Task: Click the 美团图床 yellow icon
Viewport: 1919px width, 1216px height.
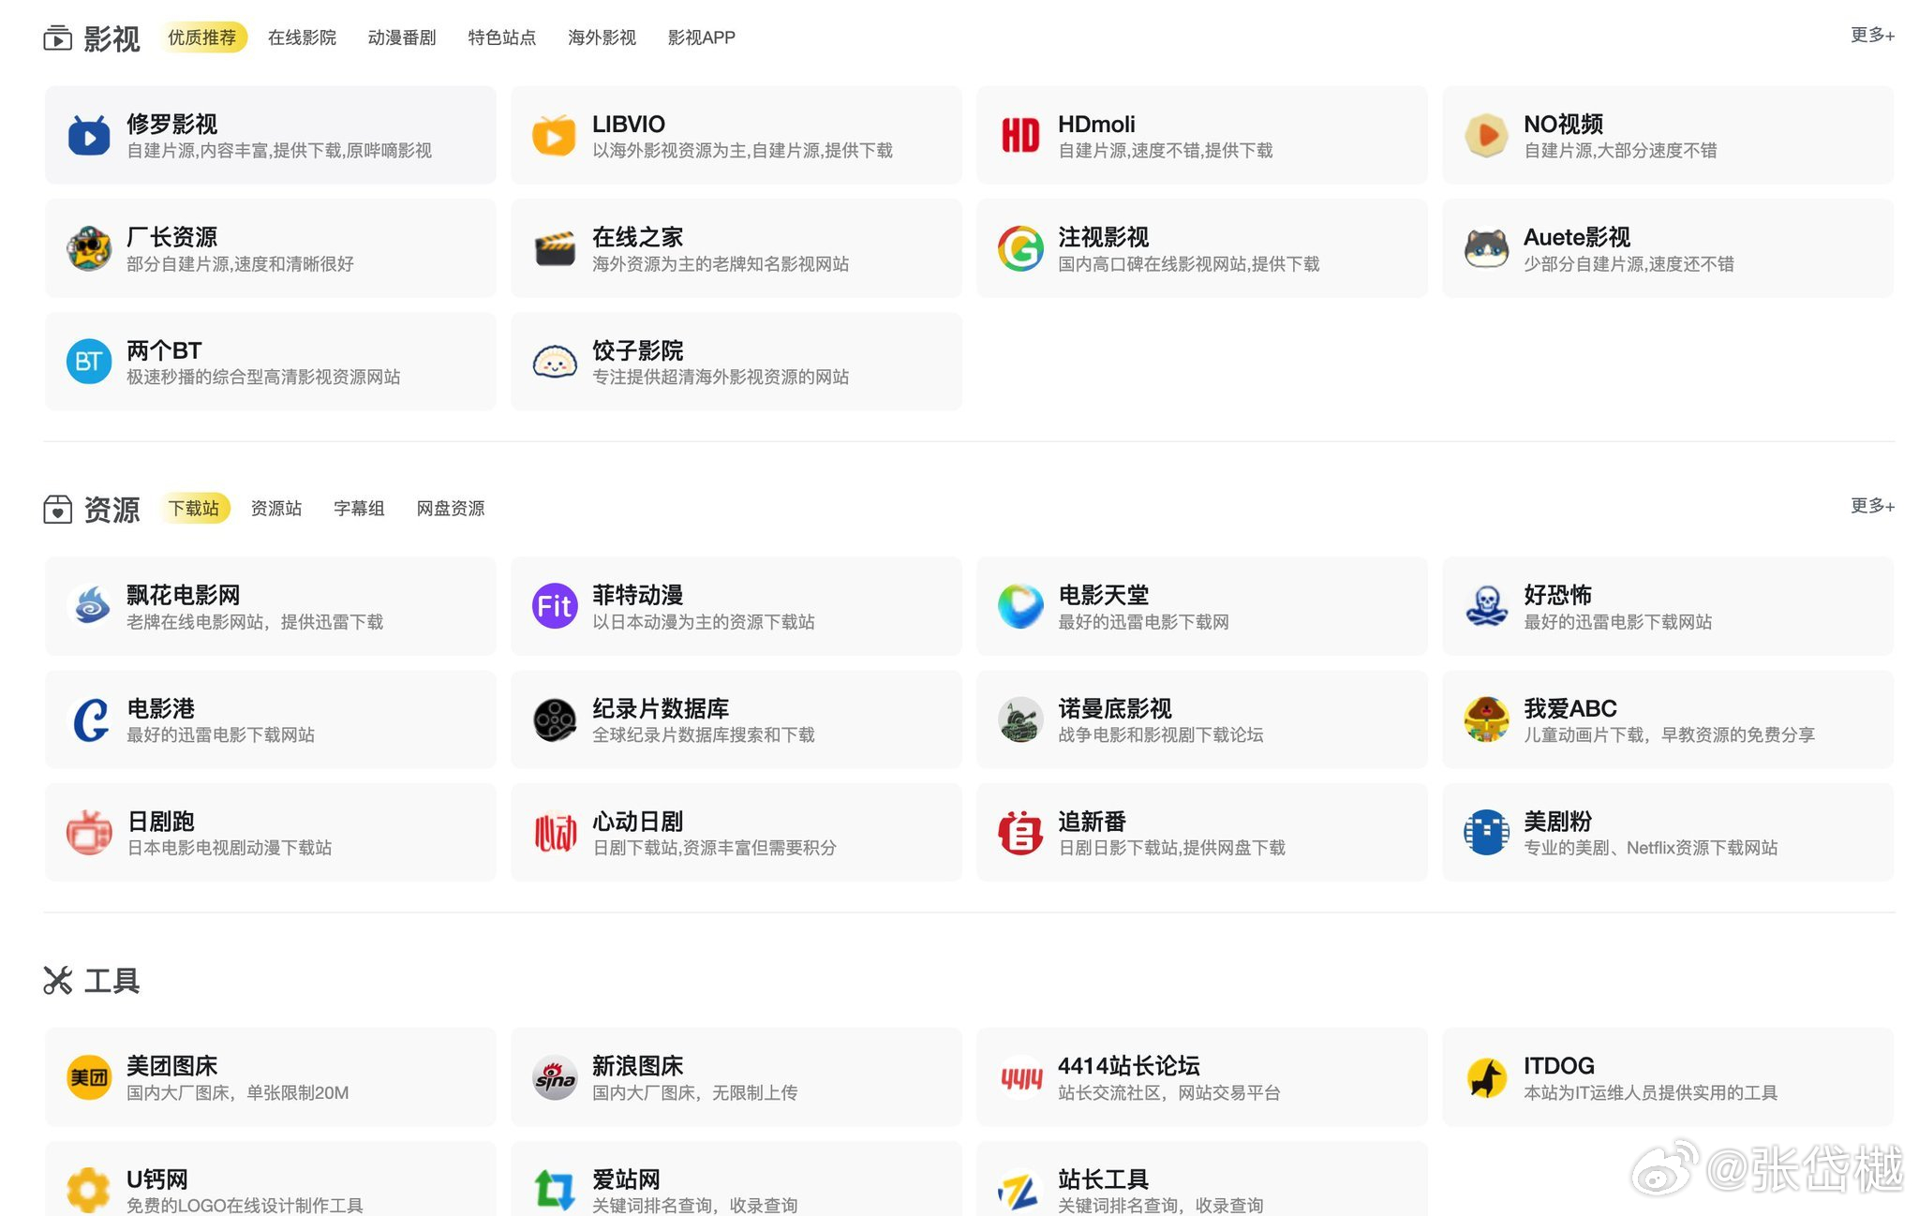Action: (x=89, y=1077)
